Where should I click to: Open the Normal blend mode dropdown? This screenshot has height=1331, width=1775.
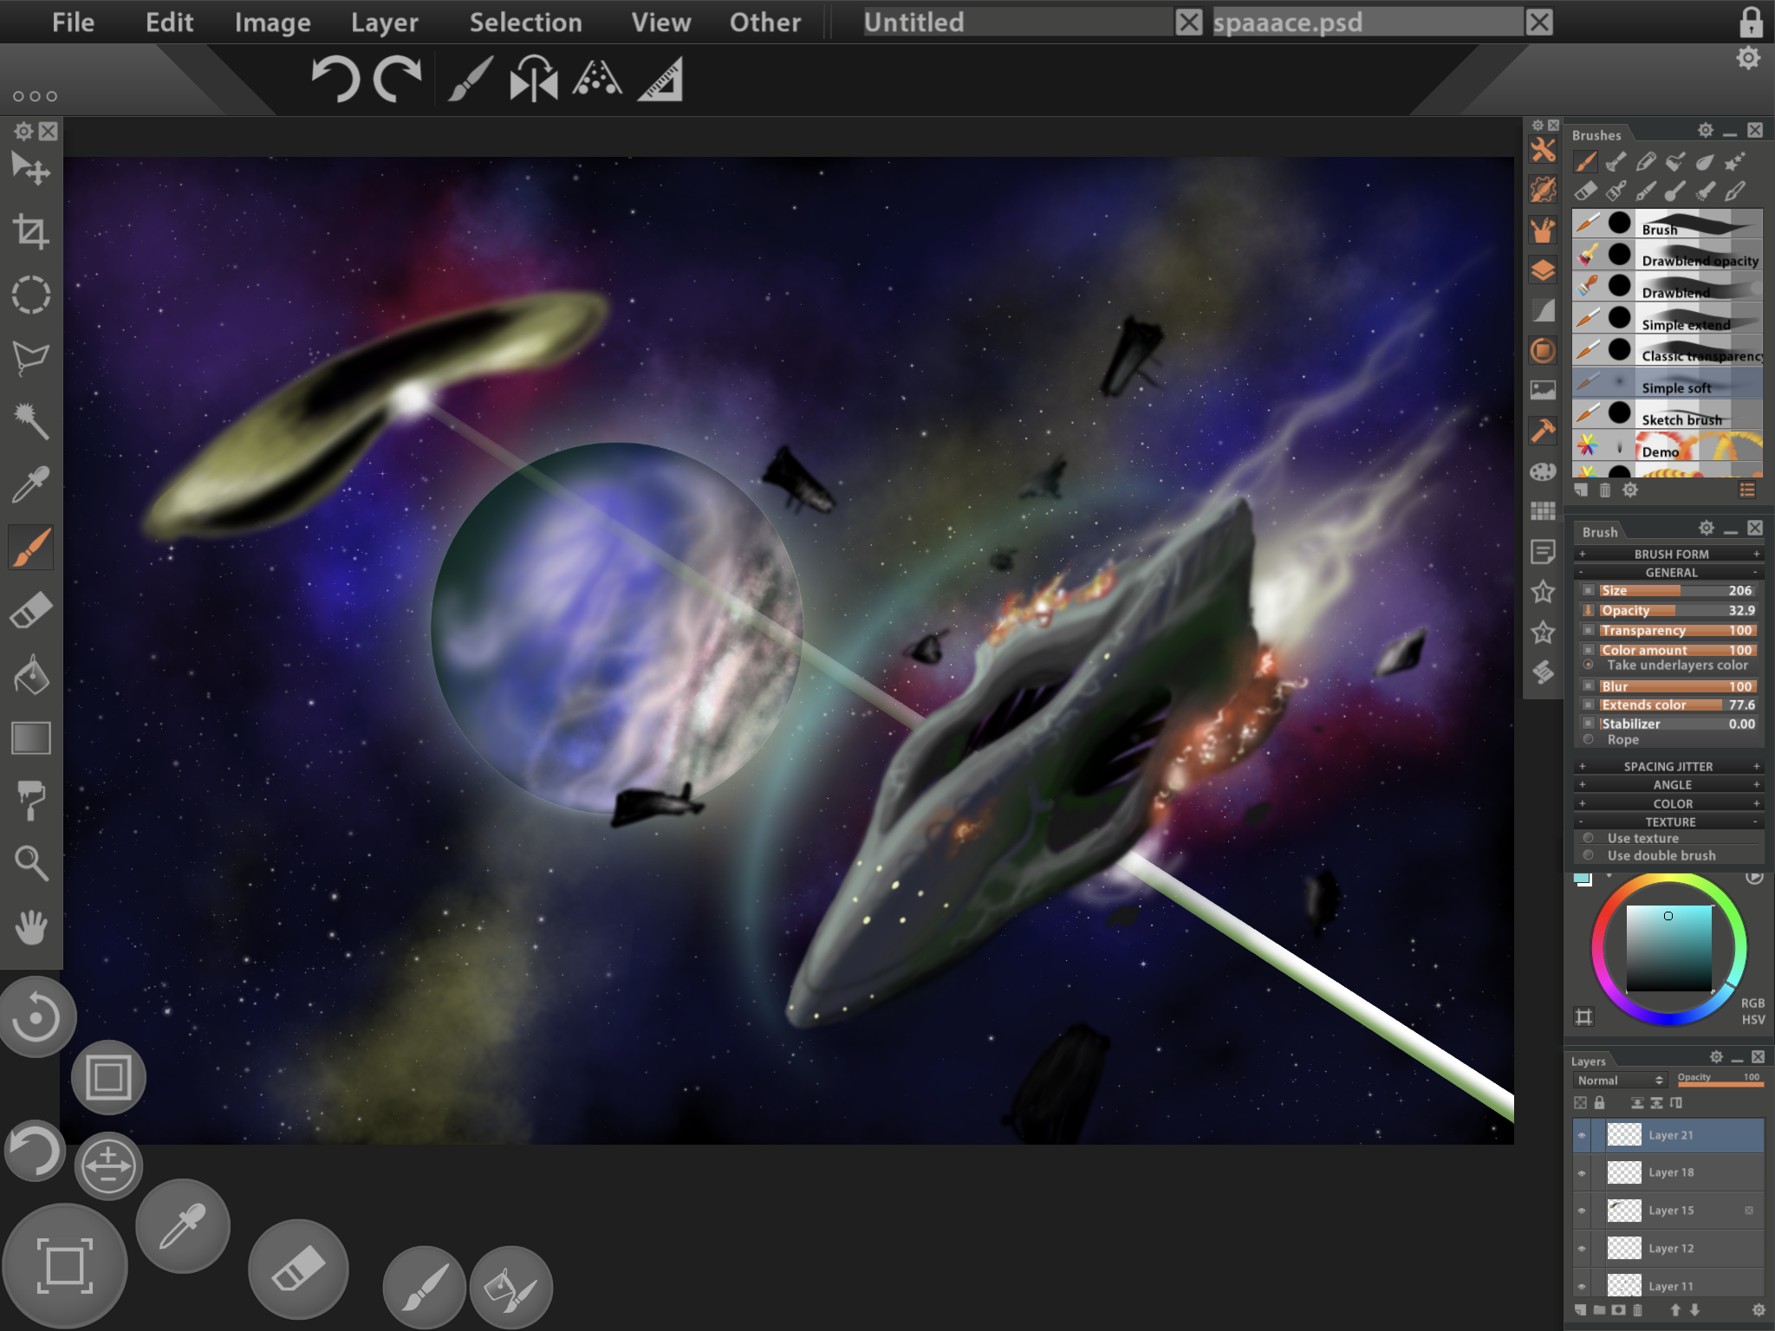tap(1619, 1080)
